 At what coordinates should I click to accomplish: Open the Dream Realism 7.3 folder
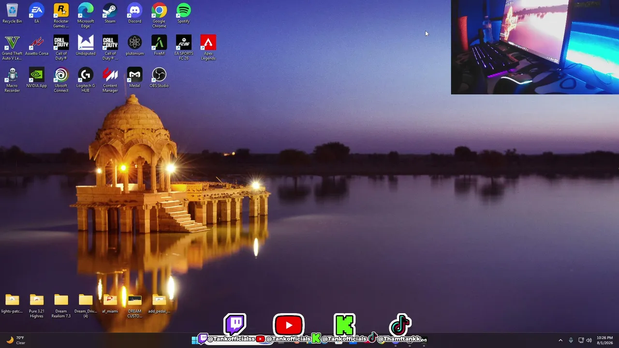pyautogui.click(x=61, y=306)
